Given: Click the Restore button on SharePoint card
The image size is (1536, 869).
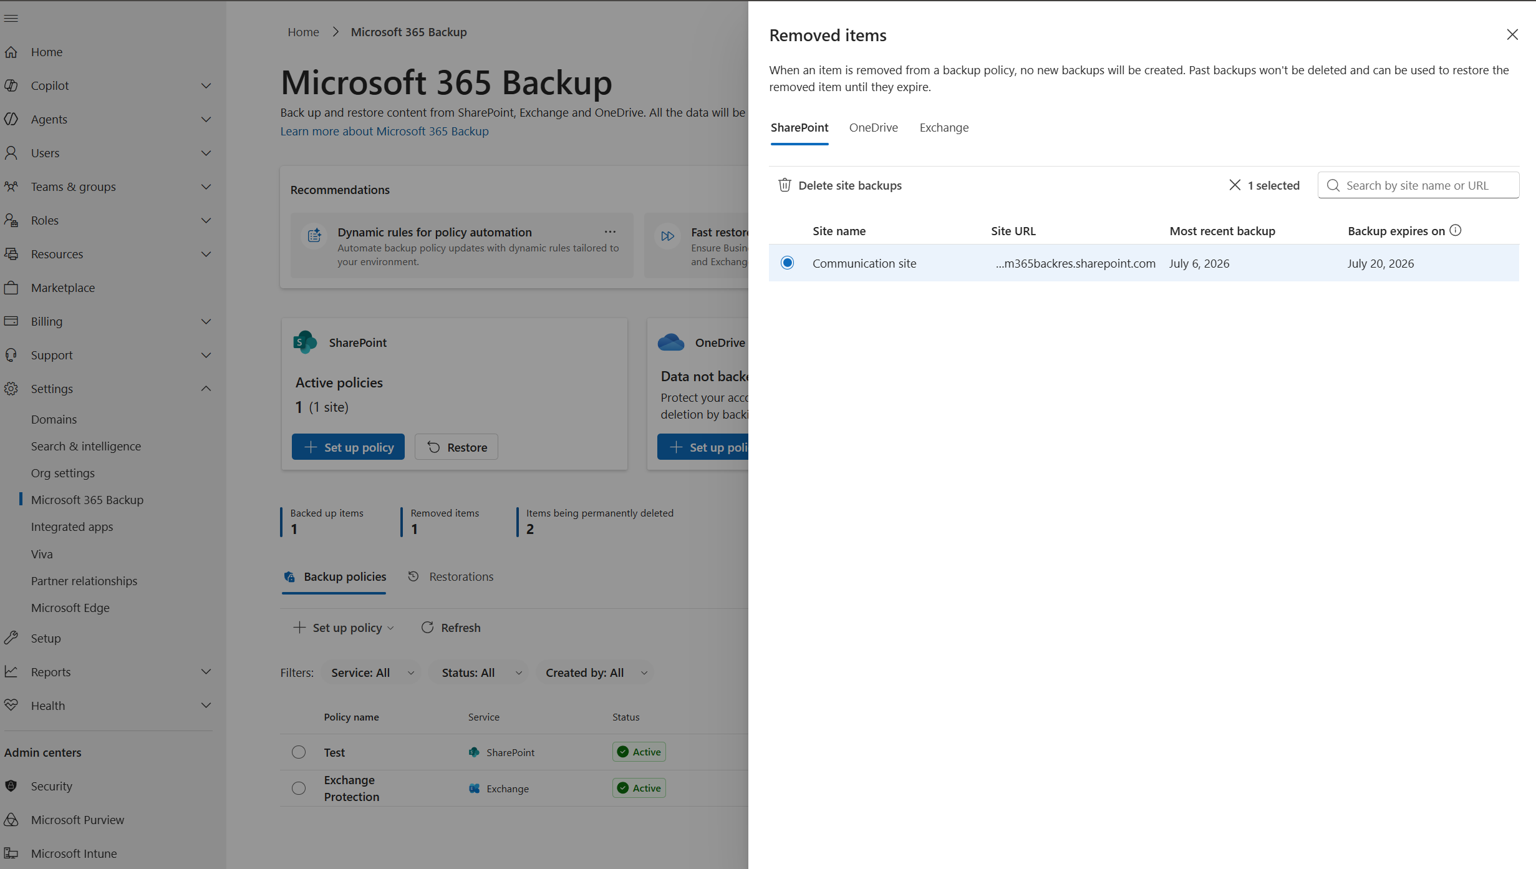Looking at the screenshot, I should click(x=456, y=447).
